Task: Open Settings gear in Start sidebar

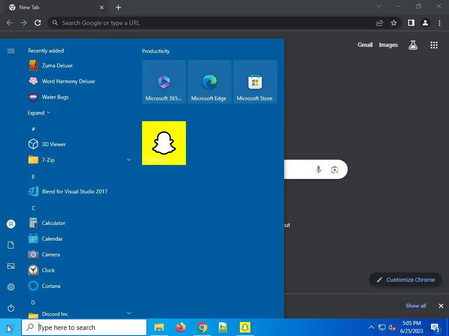Action: 11,287
